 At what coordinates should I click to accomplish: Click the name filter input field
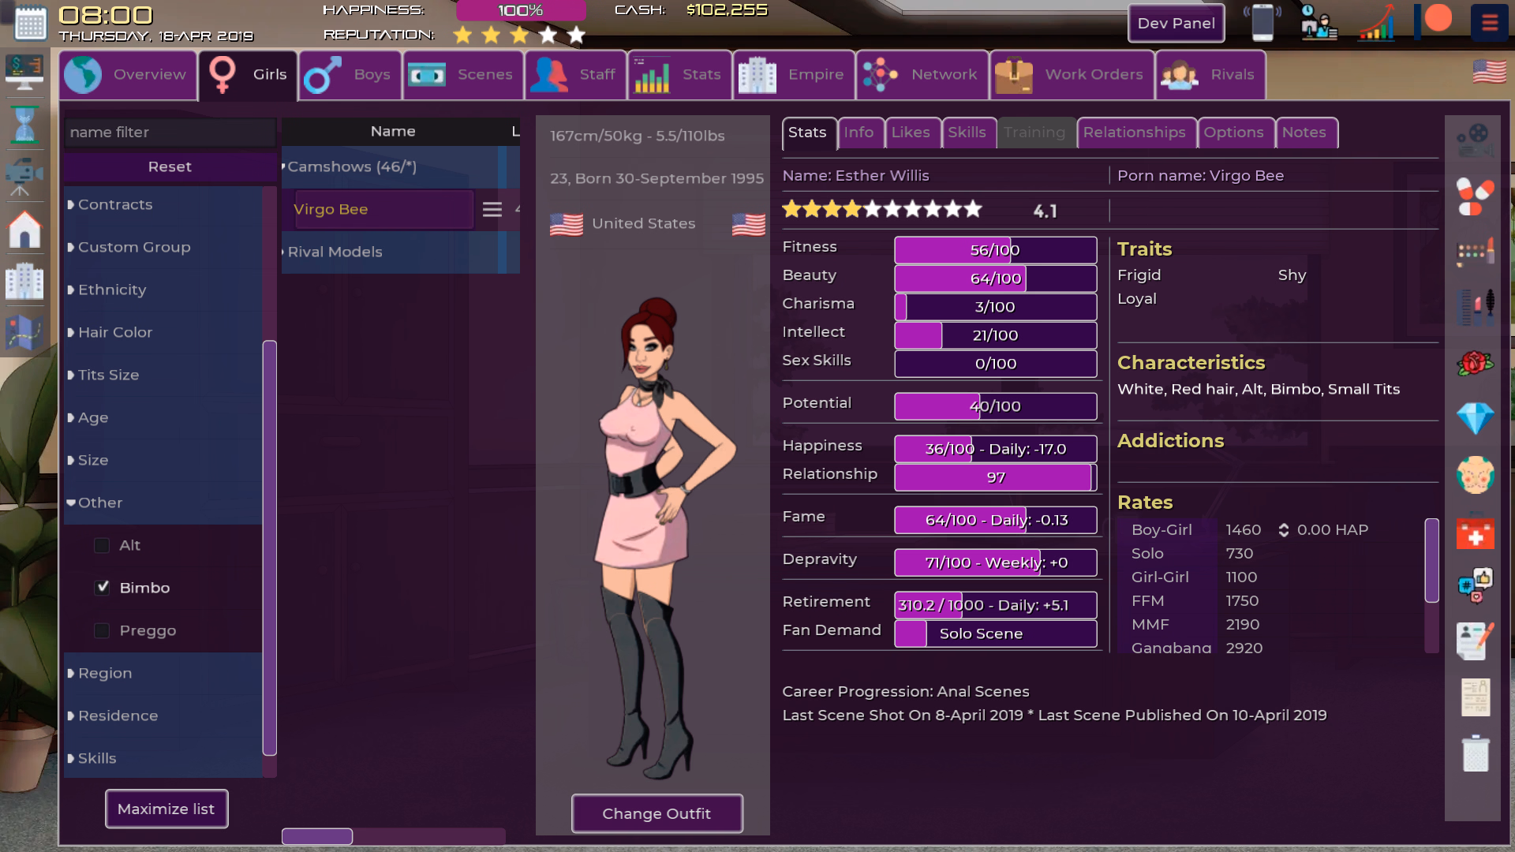170,132
